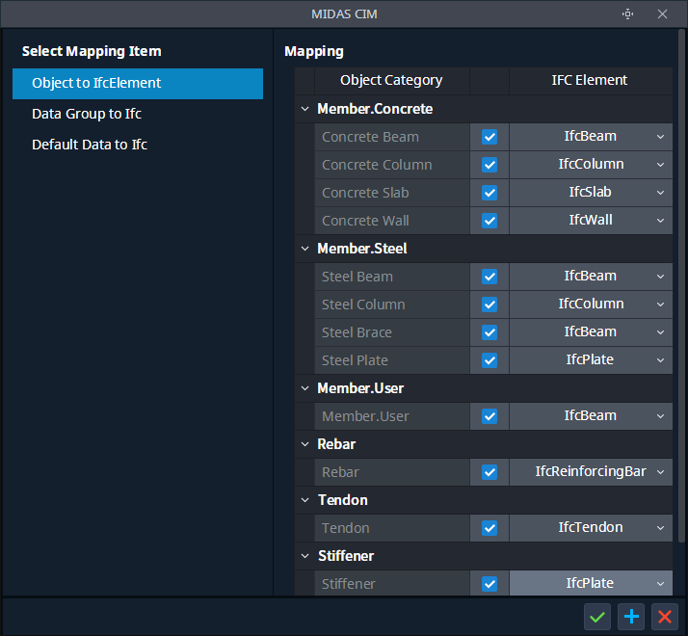Open IFC Element dropdown for Steel Beam
This screenshot has width=688, height=636.
(591, 277)
